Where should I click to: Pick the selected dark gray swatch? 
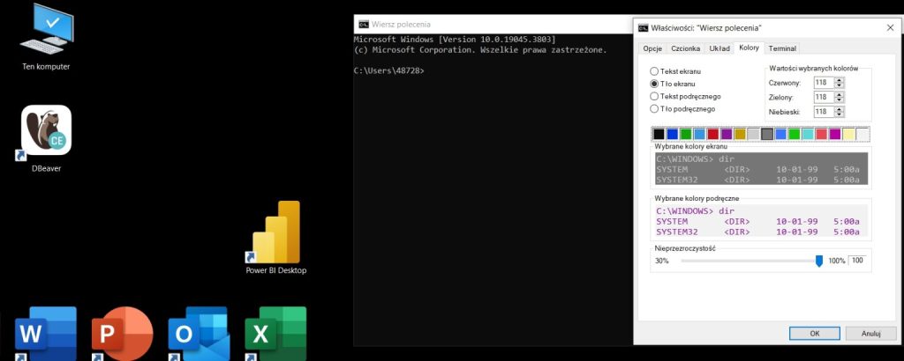point(767,134)
